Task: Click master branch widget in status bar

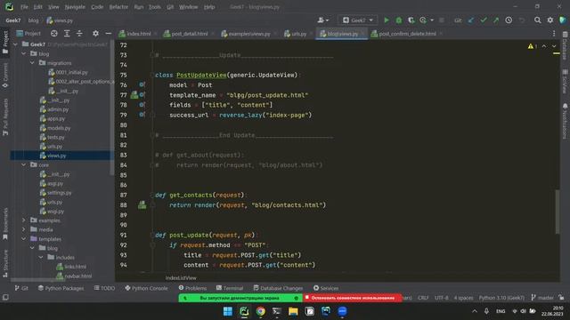Action: click(x=542, y=298)
